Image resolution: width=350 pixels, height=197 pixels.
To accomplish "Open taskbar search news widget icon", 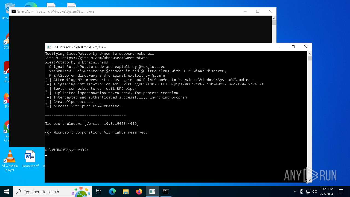I will point(81,192).
